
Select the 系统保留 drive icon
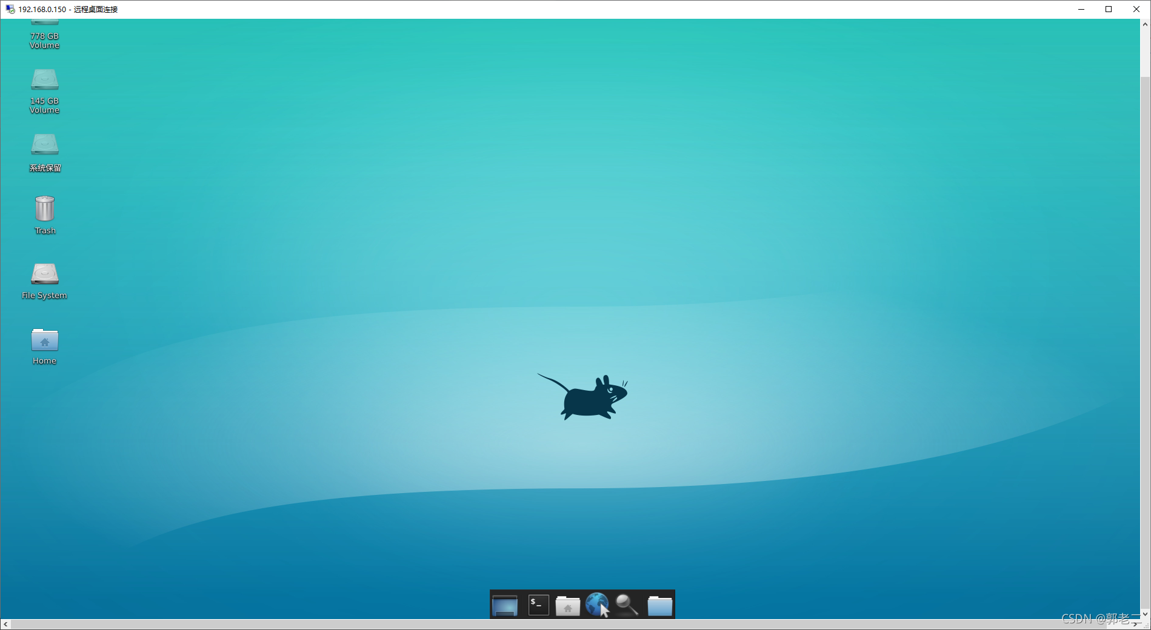pyautogui.click(x=45, y=144)
